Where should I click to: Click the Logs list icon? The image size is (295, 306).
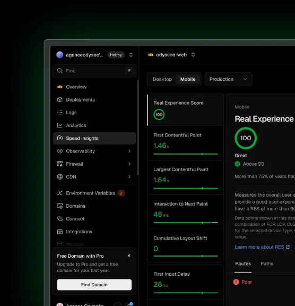[60, 113]
